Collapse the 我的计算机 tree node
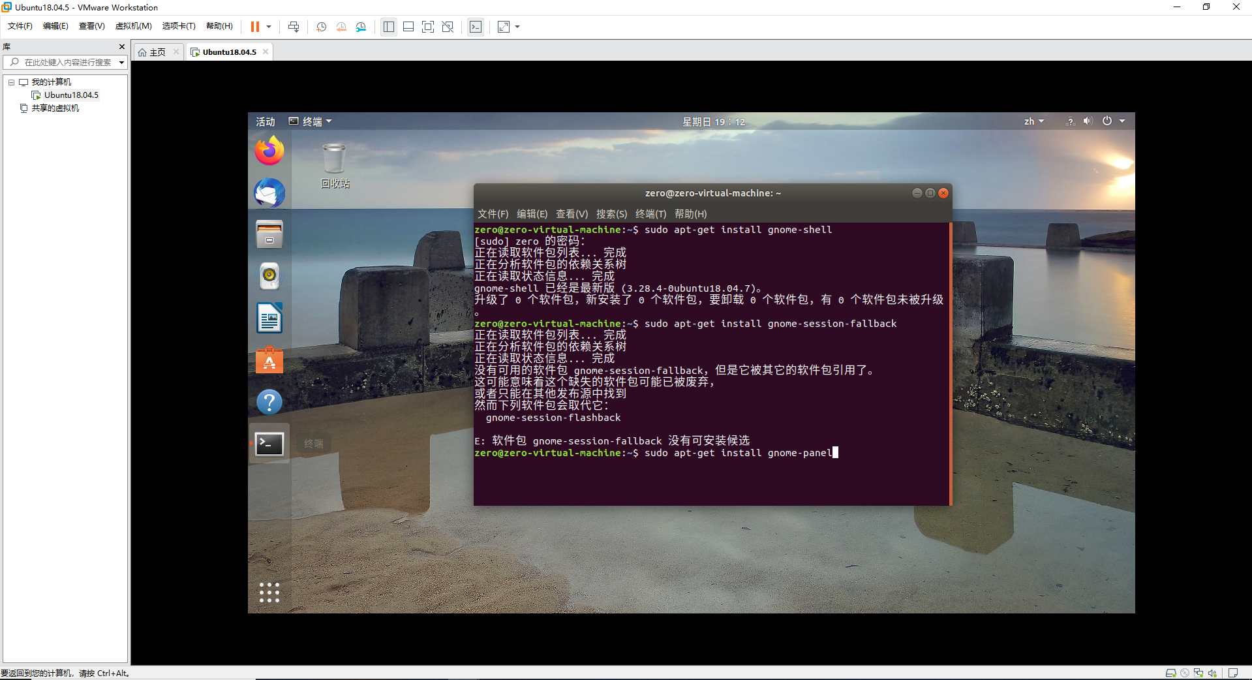1252x680 pixels. [x=11, y=82]
